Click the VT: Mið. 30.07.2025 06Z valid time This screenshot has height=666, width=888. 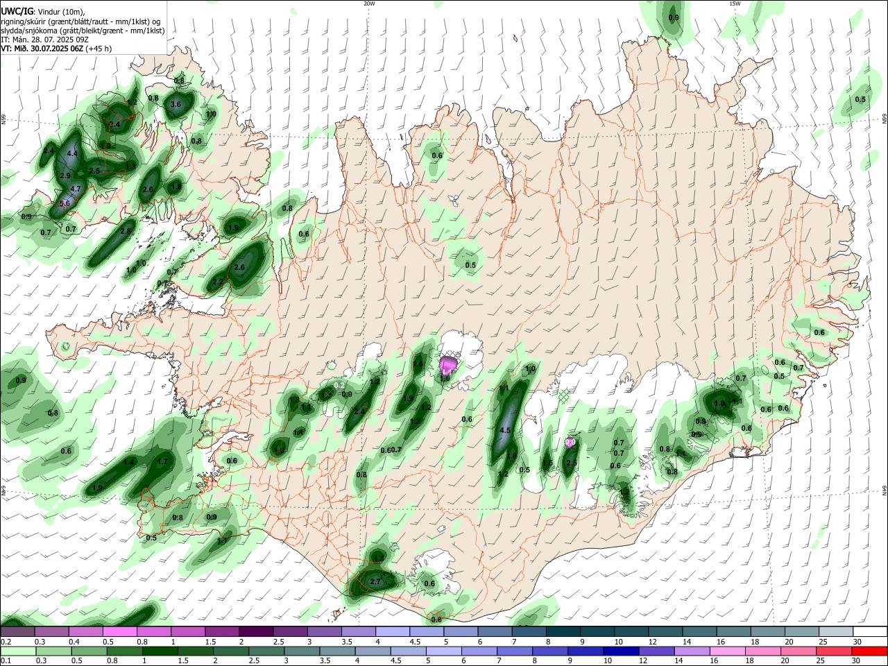click(x=56, y=49)
